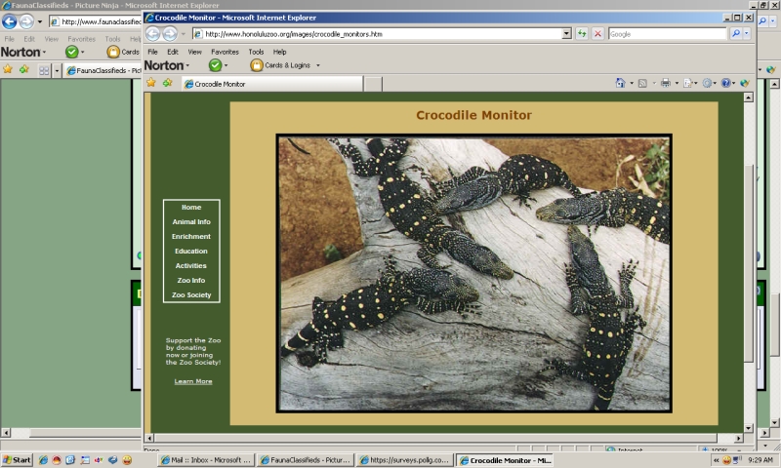The width and height of the screenshot is (781, 468).
Task: Open the Education link
Action: pyautogui.click(x=191, y=252)
